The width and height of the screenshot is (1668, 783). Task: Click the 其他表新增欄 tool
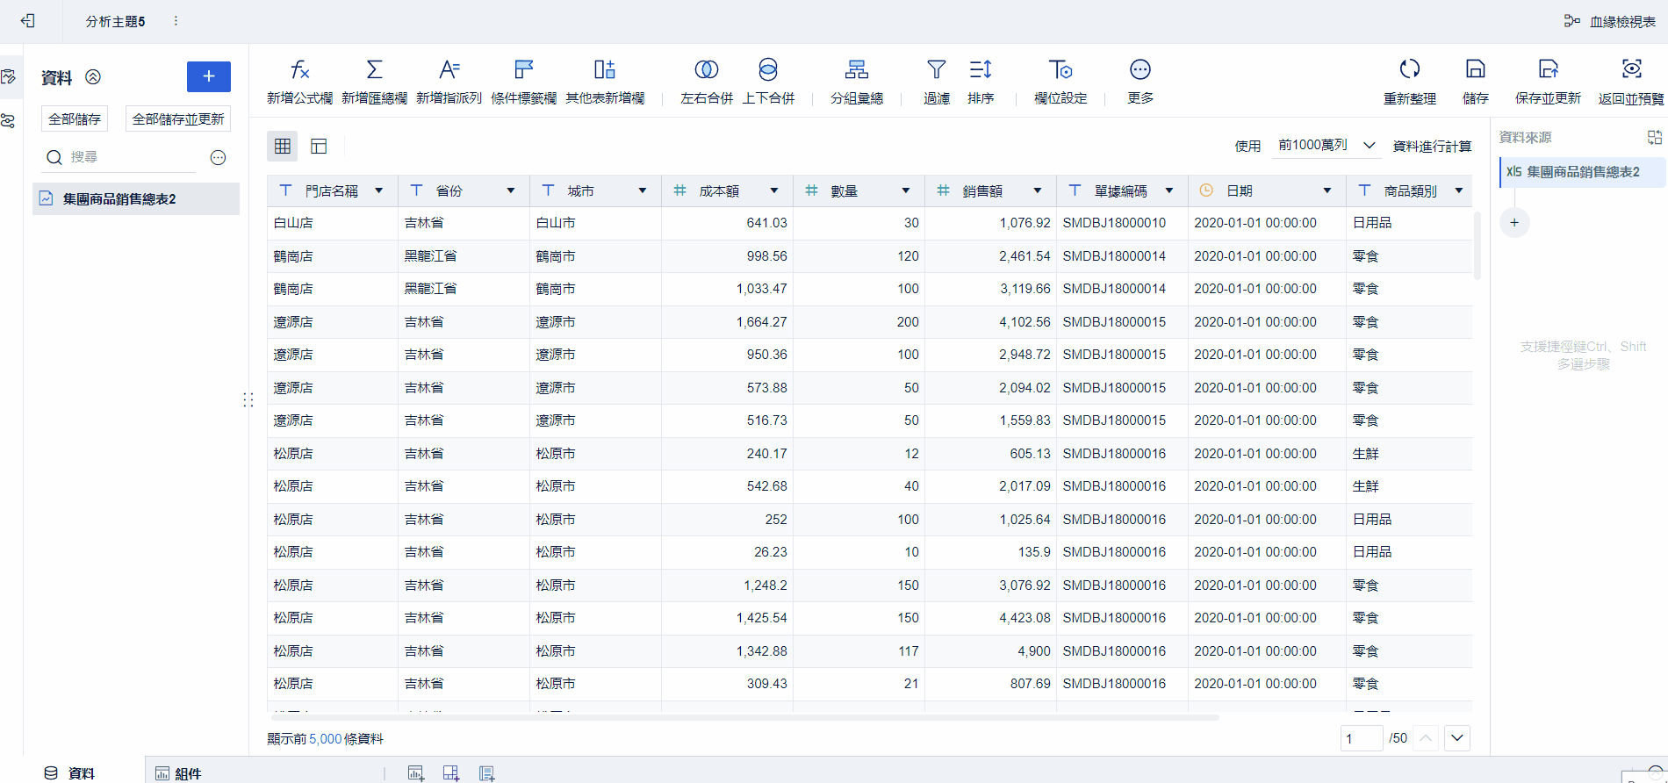pos(605,81)
